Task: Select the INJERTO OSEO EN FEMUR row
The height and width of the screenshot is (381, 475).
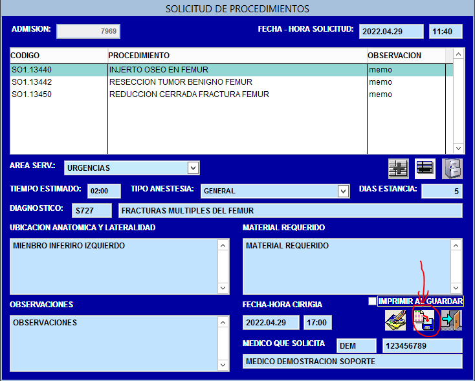Action: coord(232,70)
